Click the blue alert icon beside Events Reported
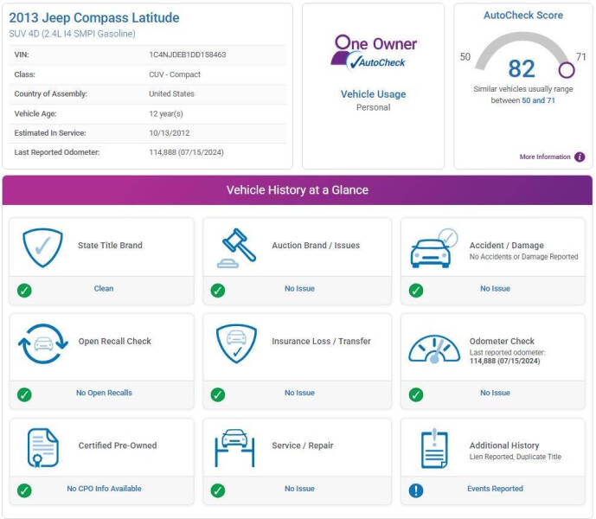Viewport: 596px width, 519px height. 416,490
